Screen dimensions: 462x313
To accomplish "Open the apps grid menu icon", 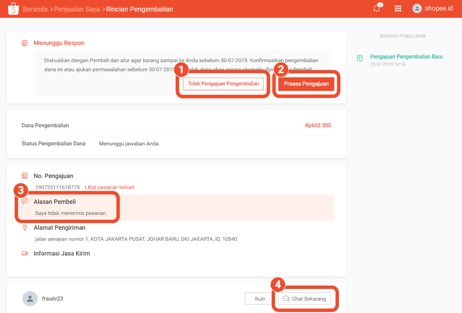I will 398,8.
